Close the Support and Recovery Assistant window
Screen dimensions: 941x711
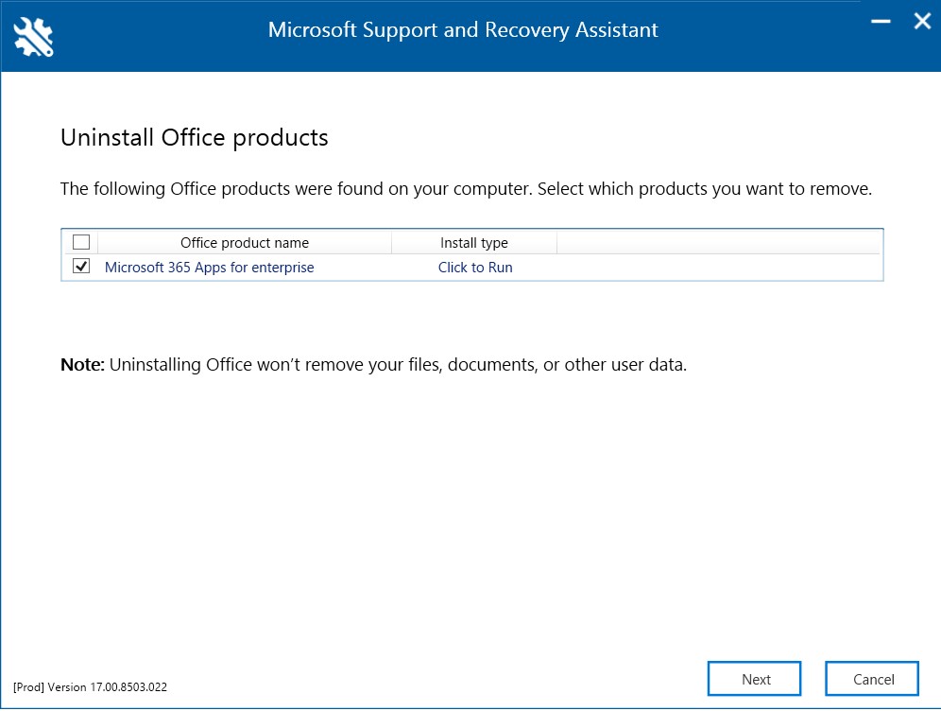(x=921, y=21)
